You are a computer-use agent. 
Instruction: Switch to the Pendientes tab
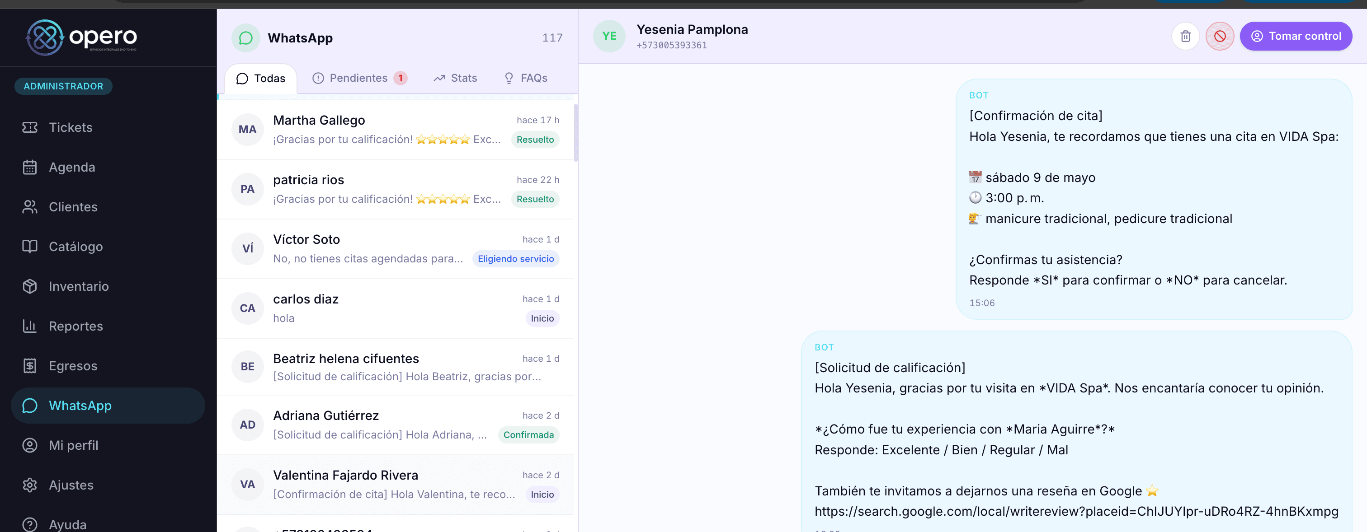pos(359,78)
